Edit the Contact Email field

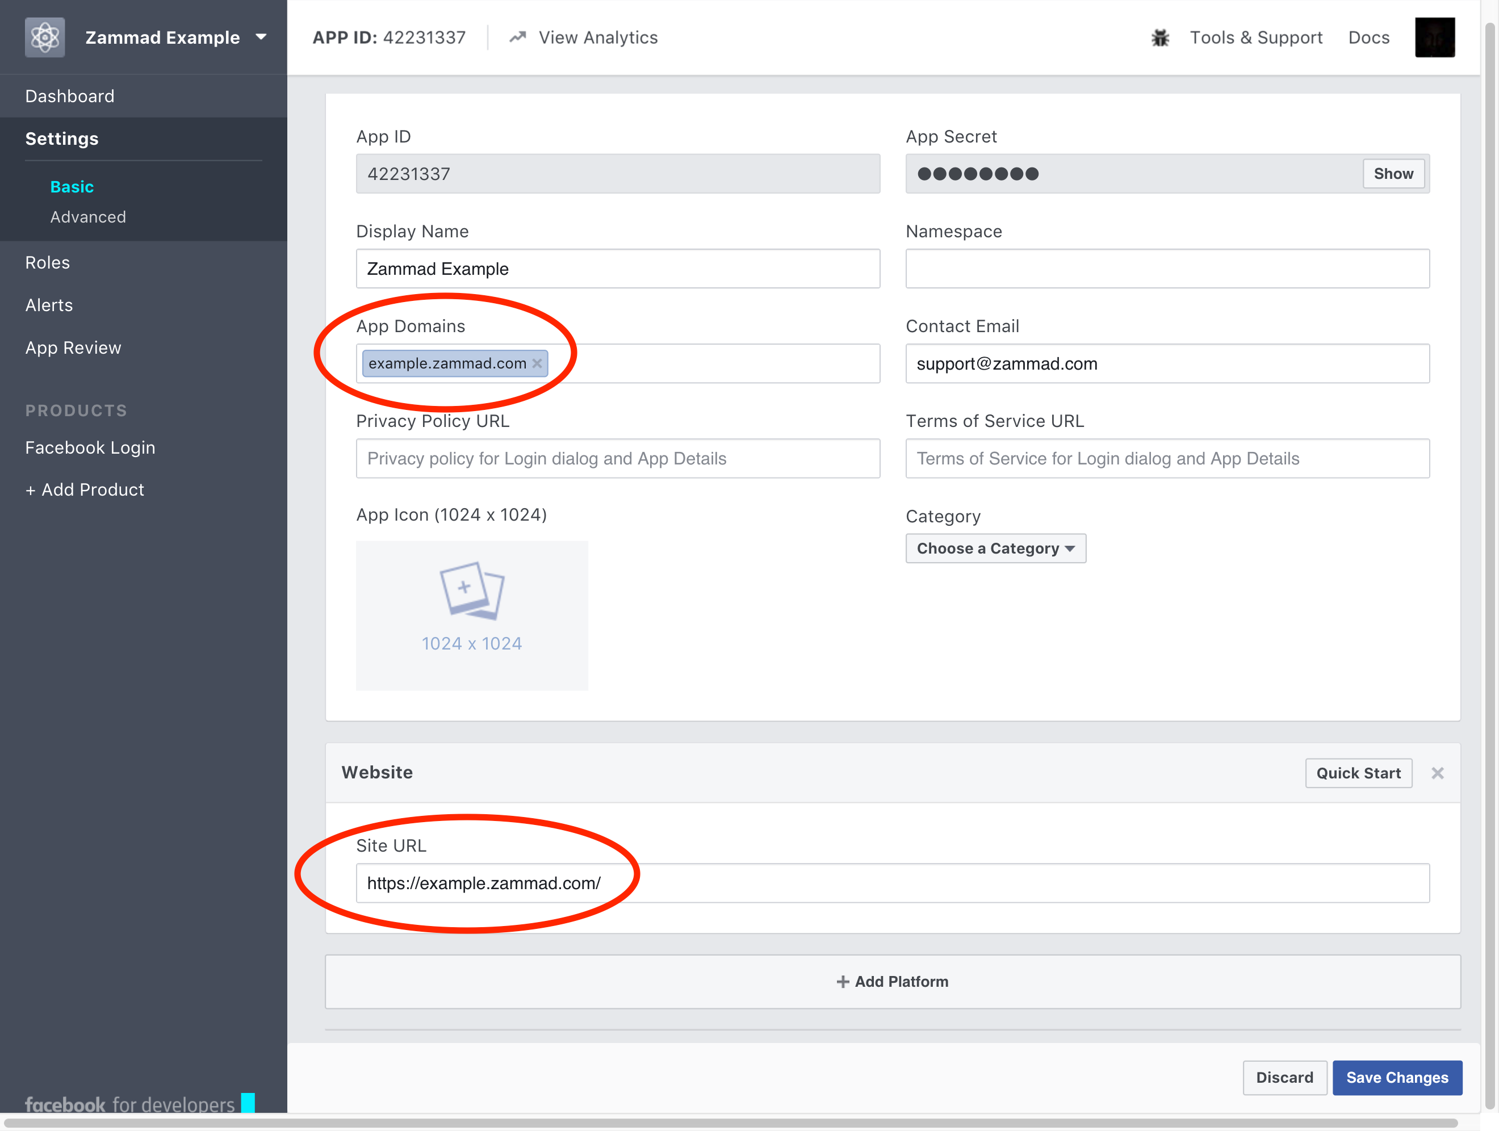click(1167, 364)
